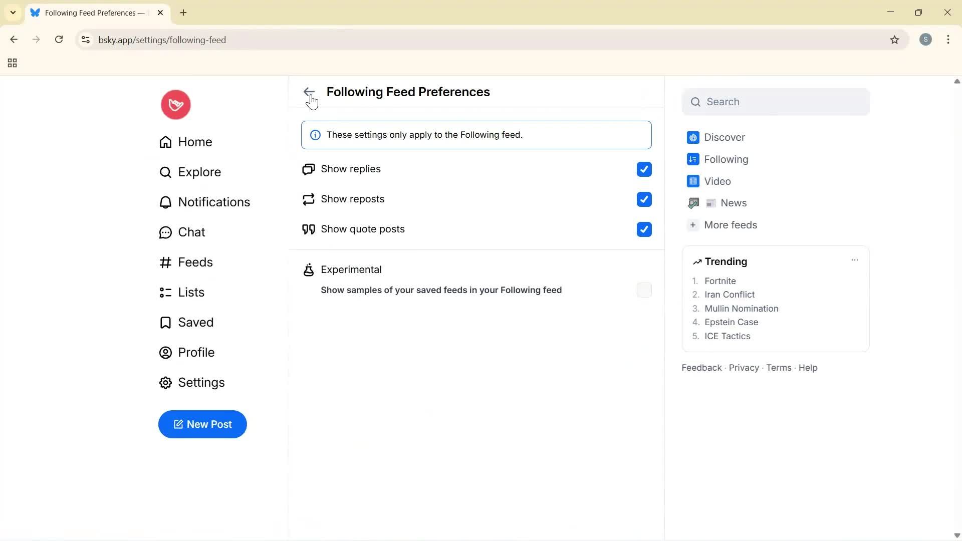
Task: Open the Notifications bell in the sidebar
Action: [165, 202]
